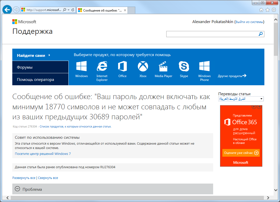Click the 'Код статьи: 276304' text
This screenshot has height=202, width=280.
tap(25, 126)
